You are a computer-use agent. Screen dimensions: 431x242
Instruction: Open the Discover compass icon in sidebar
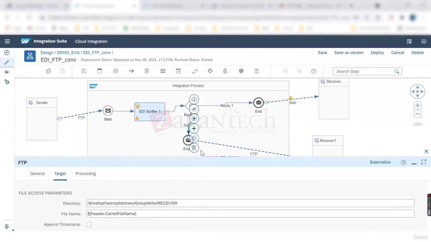tap(7, 53)
